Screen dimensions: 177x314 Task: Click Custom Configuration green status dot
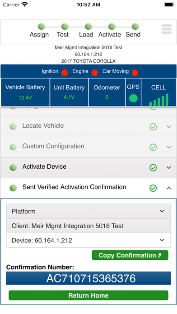pyautogui.click(x=13, y=147)
